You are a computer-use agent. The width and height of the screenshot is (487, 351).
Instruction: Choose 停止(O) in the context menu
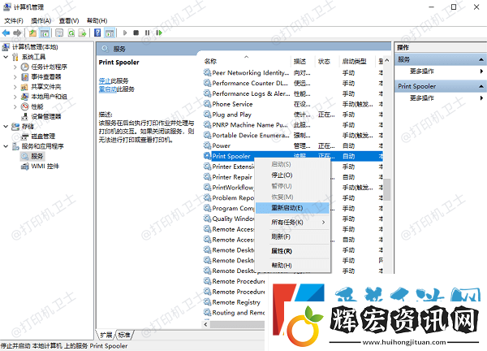coord(292,175)
